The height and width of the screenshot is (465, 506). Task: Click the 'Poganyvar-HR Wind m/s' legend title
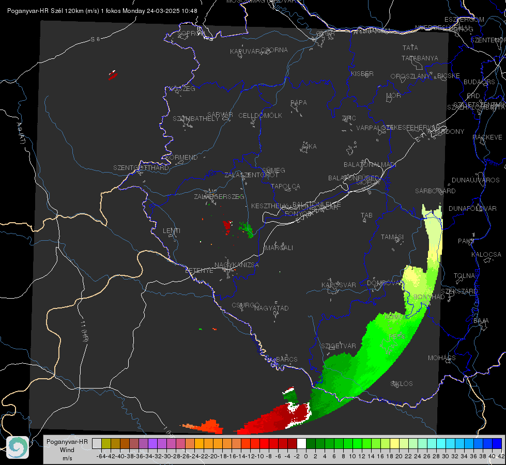tap(67, 450)
